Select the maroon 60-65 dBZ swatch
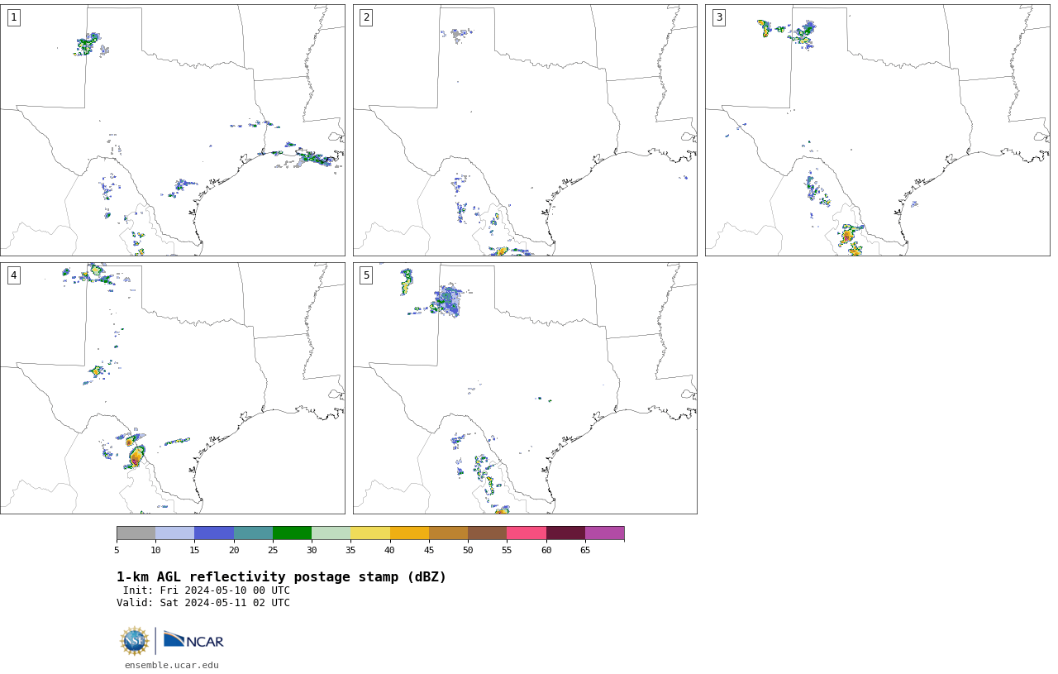 pyautogui.click(x=565, y=533)
